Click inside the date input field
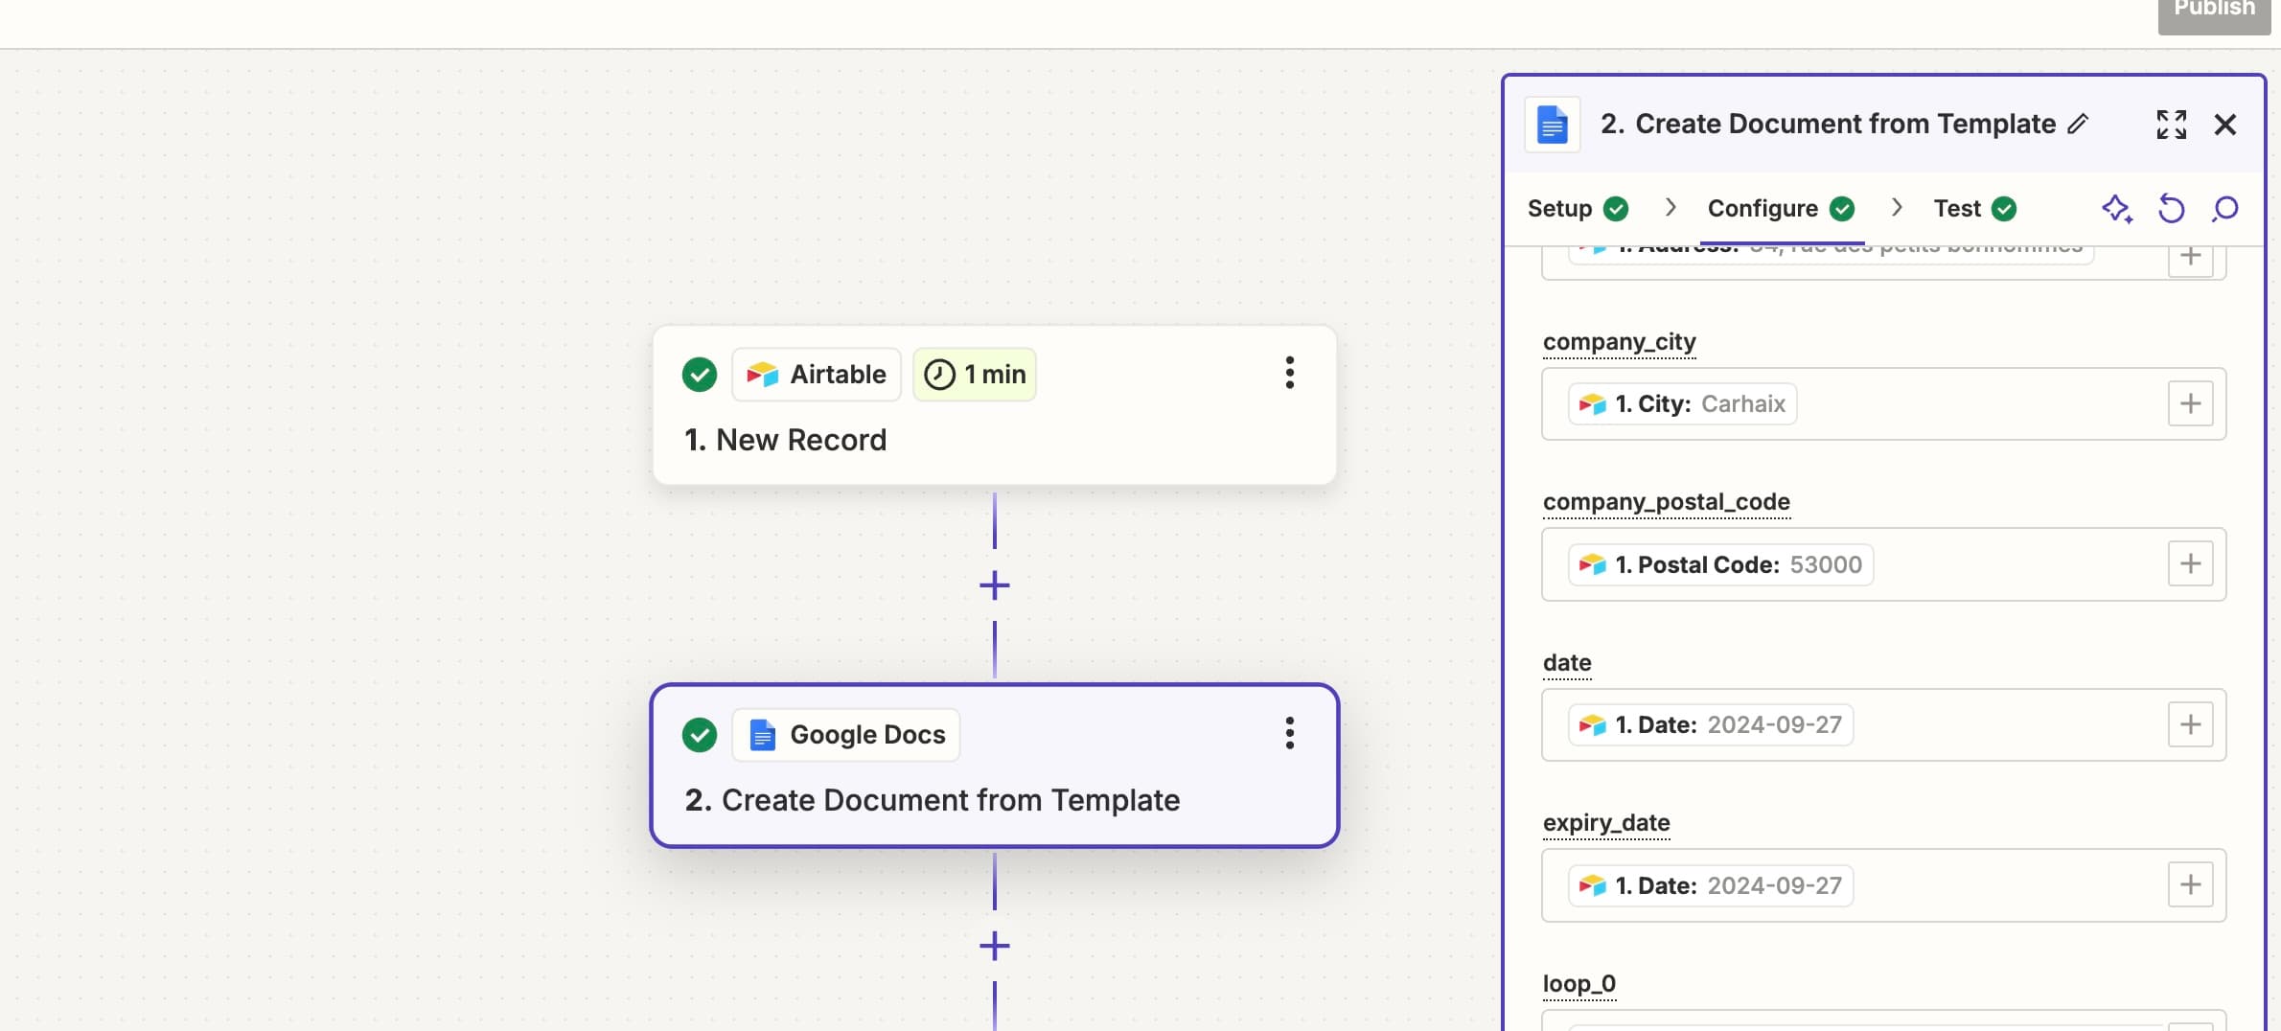The image size is (2281, 1031). click(x=2003, y=724)
